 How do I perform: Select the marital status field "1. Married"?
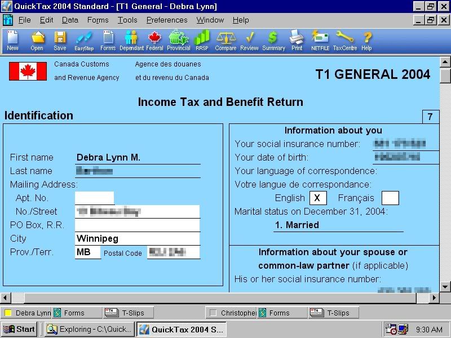338,225
